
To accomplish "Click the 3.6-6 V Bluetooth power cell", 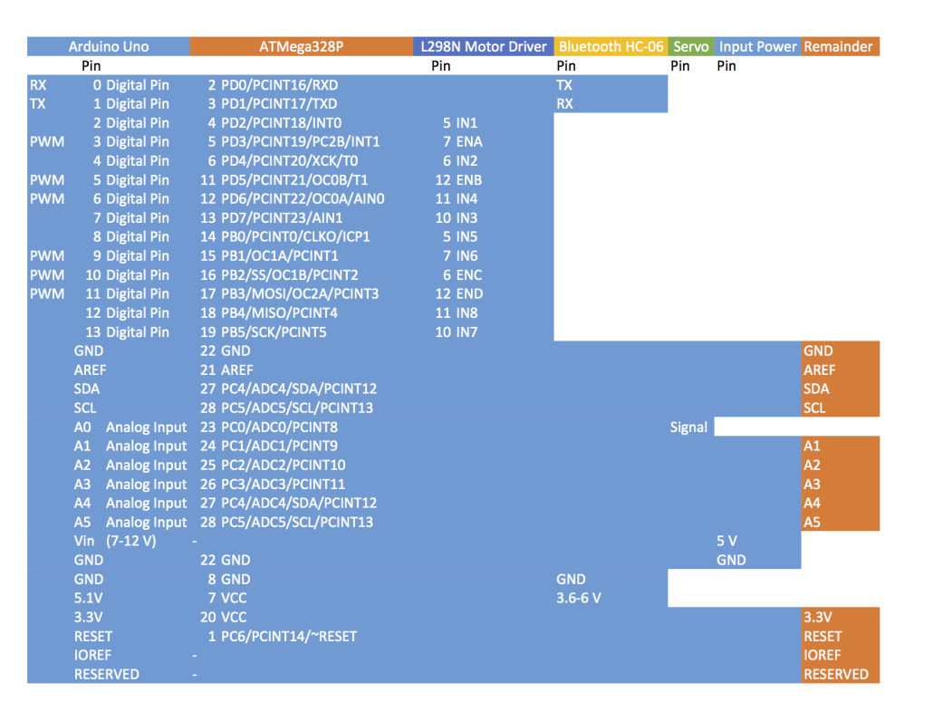I will 580,598.
